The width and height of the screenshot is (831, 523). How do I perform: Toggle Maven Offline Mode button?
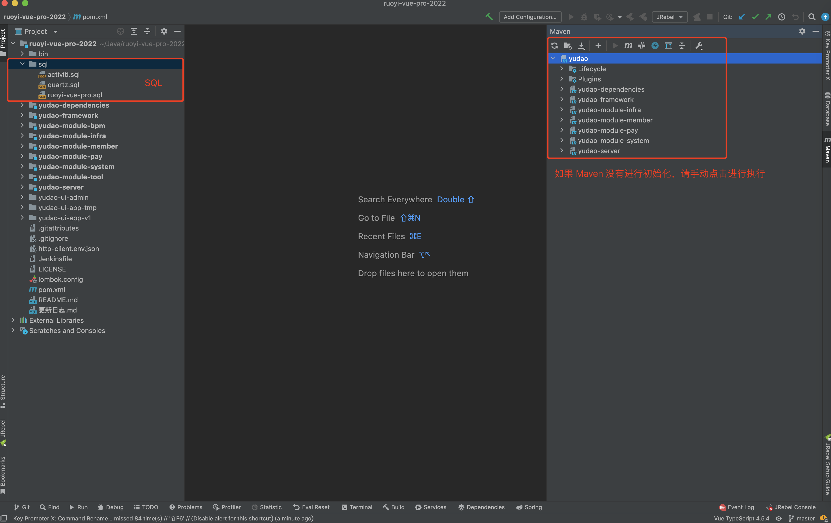point(641,46)
